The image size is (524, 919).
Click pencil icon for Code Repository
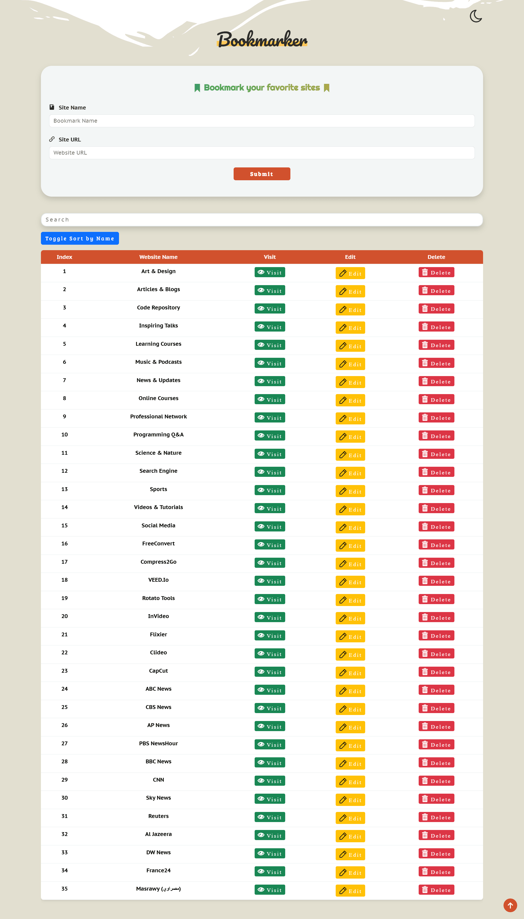[x=343, y=309]
